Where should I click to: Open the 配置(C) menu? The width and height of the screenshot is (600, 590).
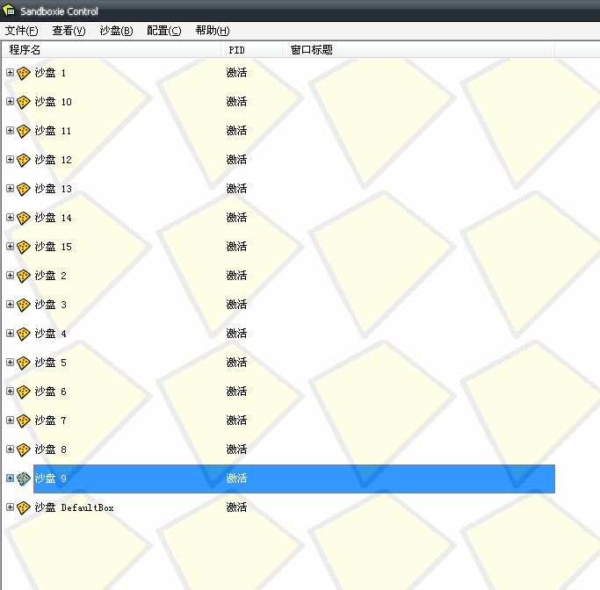(164, 31)
